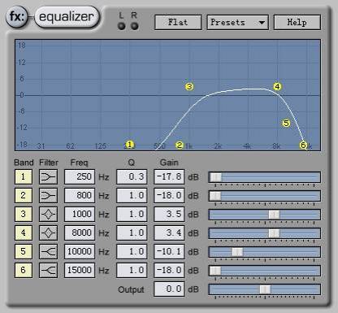Click the band 1 Q value field

pos(132,177)
